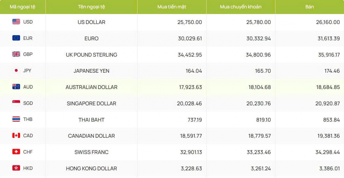Click the SWISS FRANC currency name

coord(91,152)
